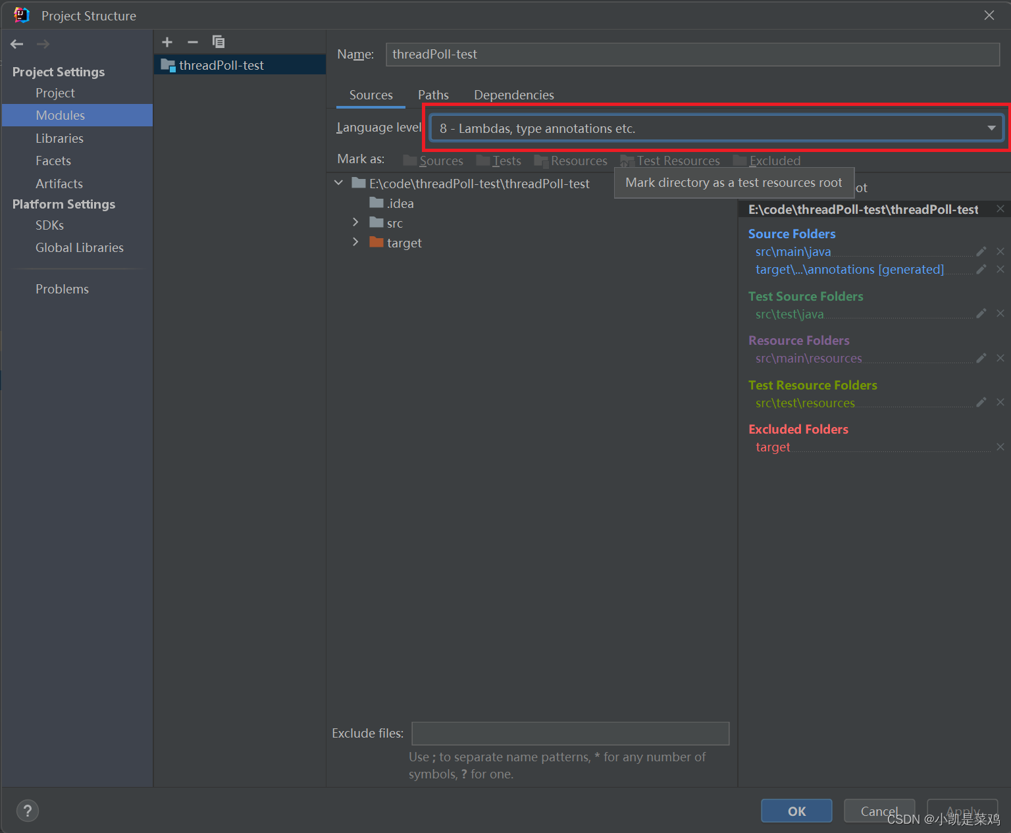The width and height of the screenshot is (1011, 833).
Task: Unmark src\main\resources resource folder
Action: (x=1000, y=358)
